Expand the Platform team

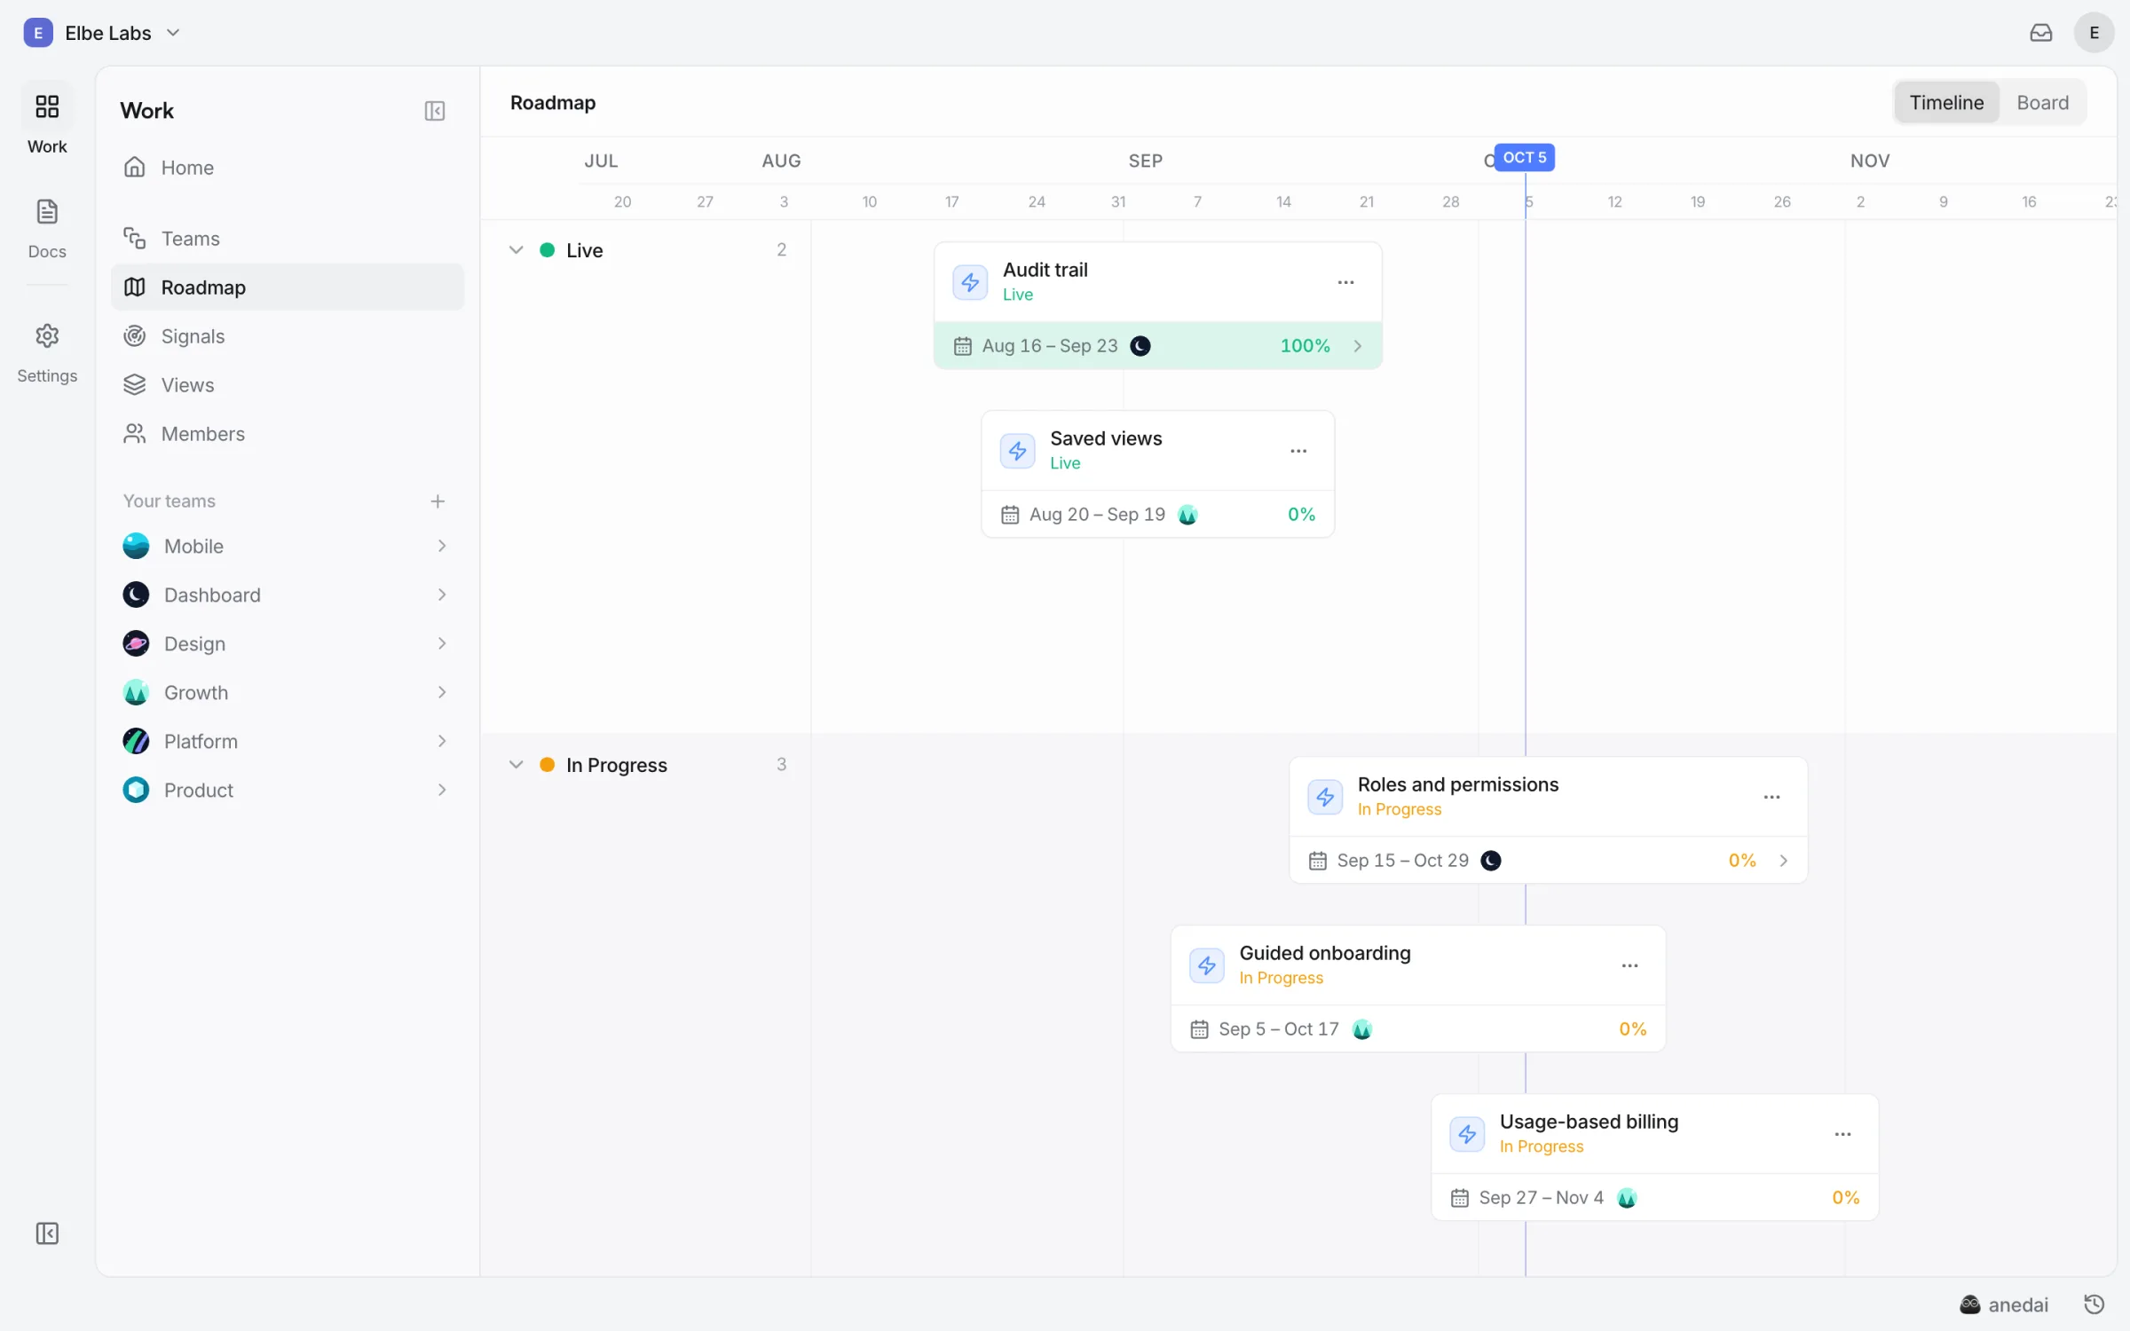click(x=441, y=741)
